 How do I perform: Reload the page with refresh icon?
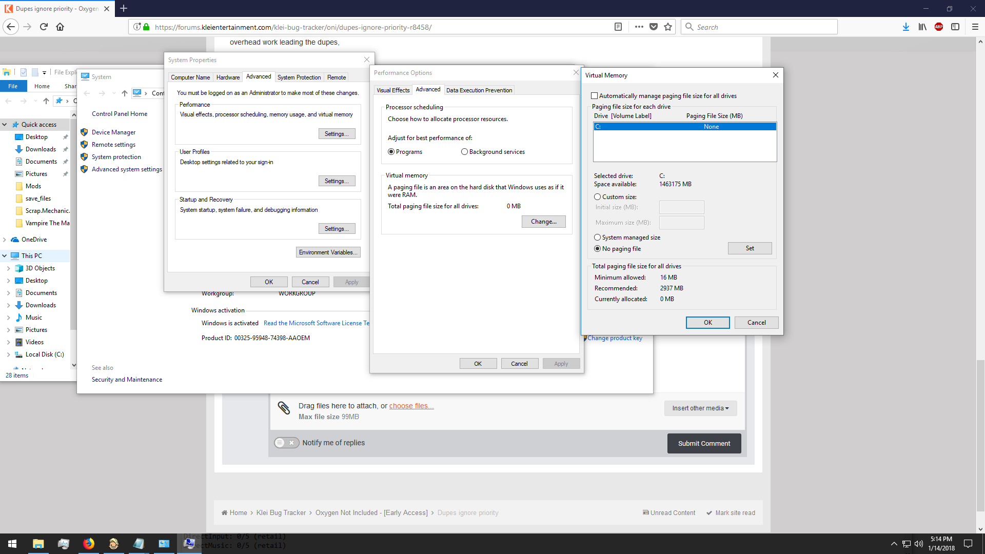tap(44, 27)
